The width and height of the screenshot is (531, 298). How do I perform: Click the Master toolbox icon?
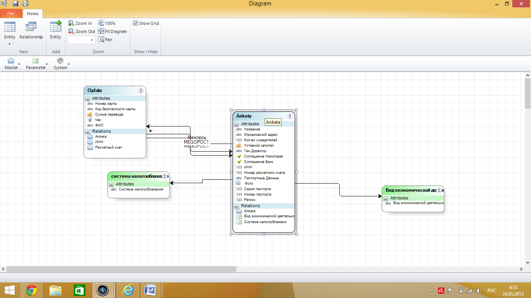[11, 61]
